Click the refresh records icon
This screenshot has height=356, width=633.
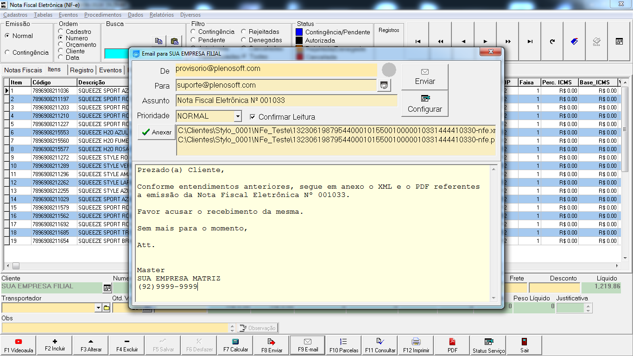[x=552, y=42]
